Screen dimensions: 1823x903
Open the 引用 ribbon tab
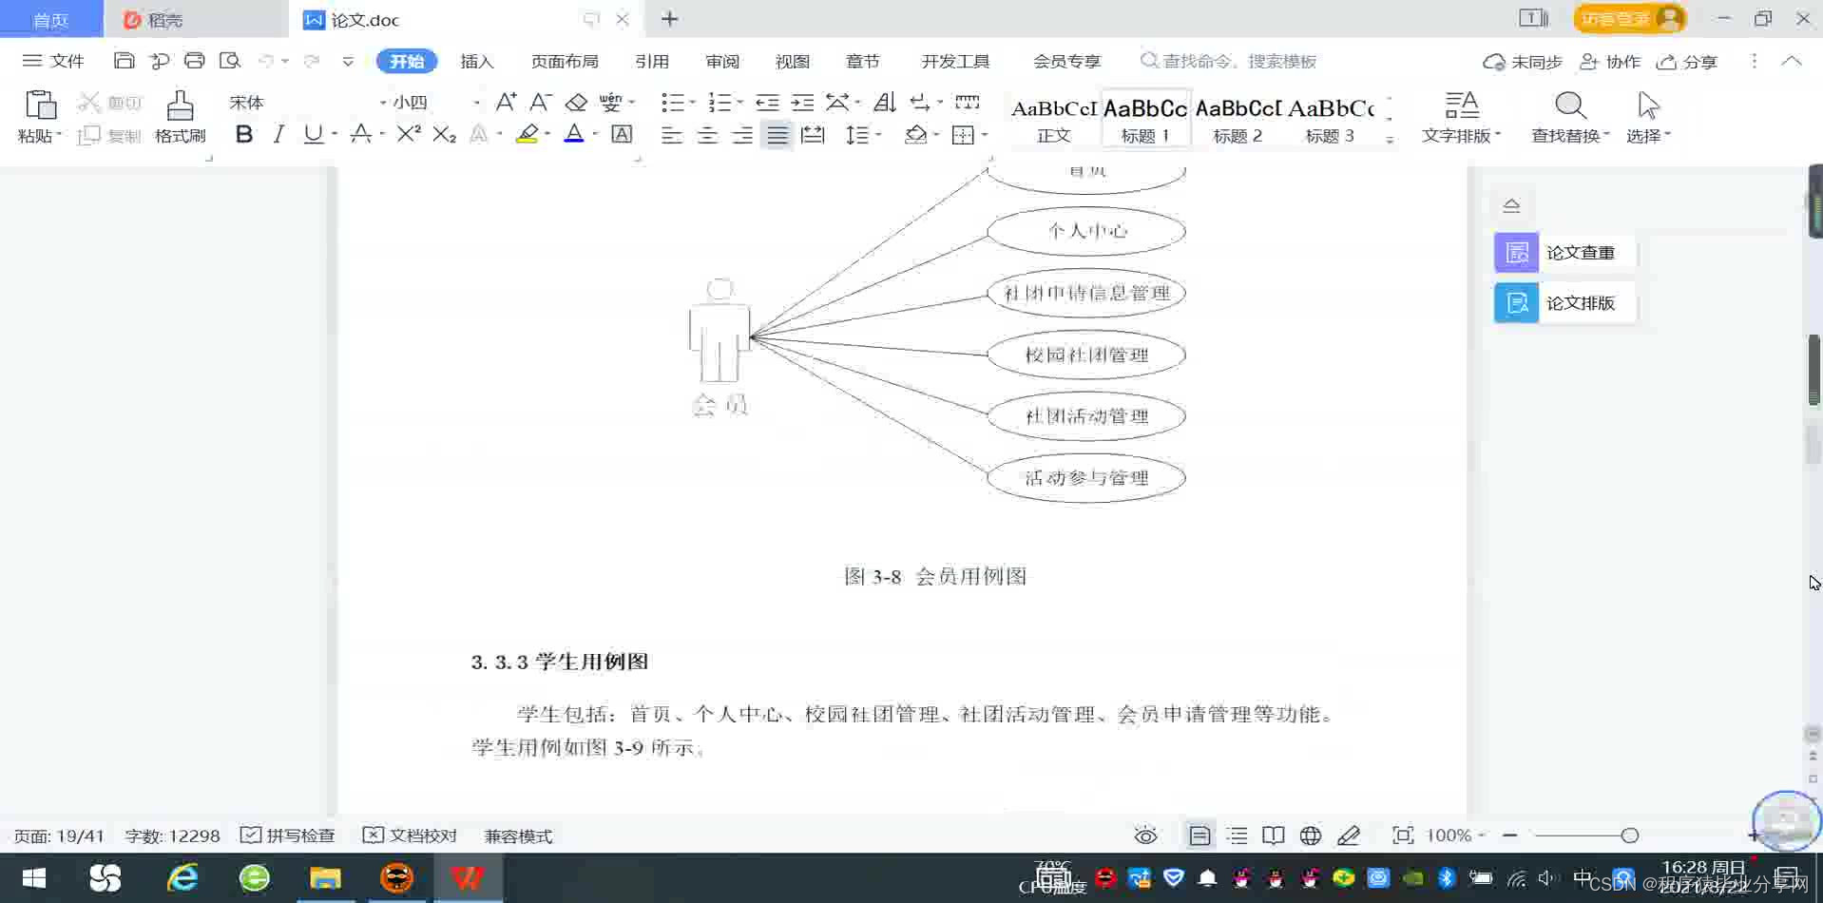(652, 62)
